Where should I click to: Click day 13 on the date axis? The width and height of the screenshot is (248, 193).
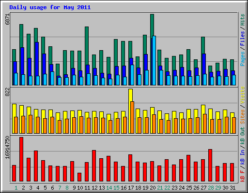click(x=102, y=188)
